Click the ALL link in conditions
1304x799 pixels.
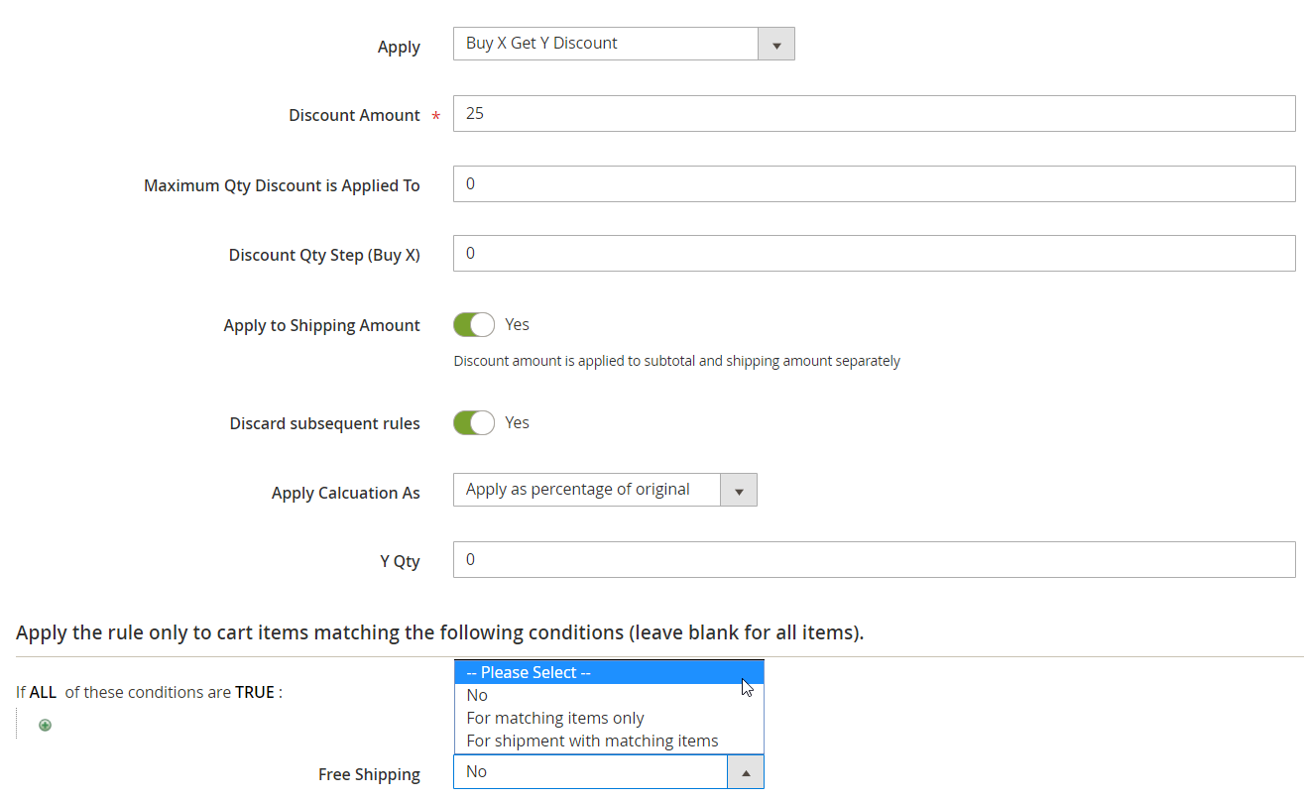click(x=43, y=692)
